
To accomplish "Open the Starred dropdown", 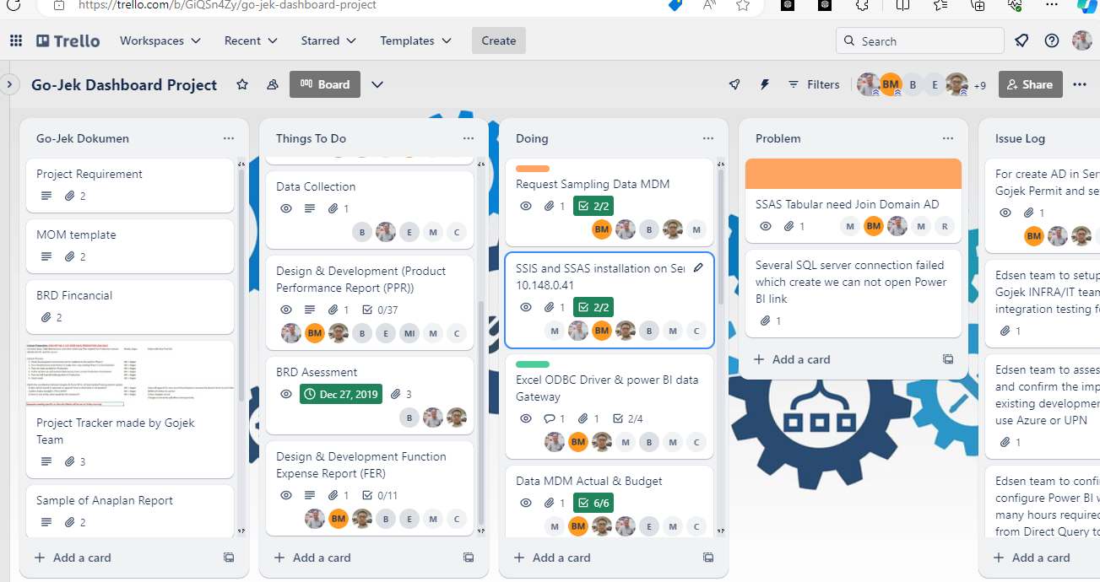I will (328, 40).
